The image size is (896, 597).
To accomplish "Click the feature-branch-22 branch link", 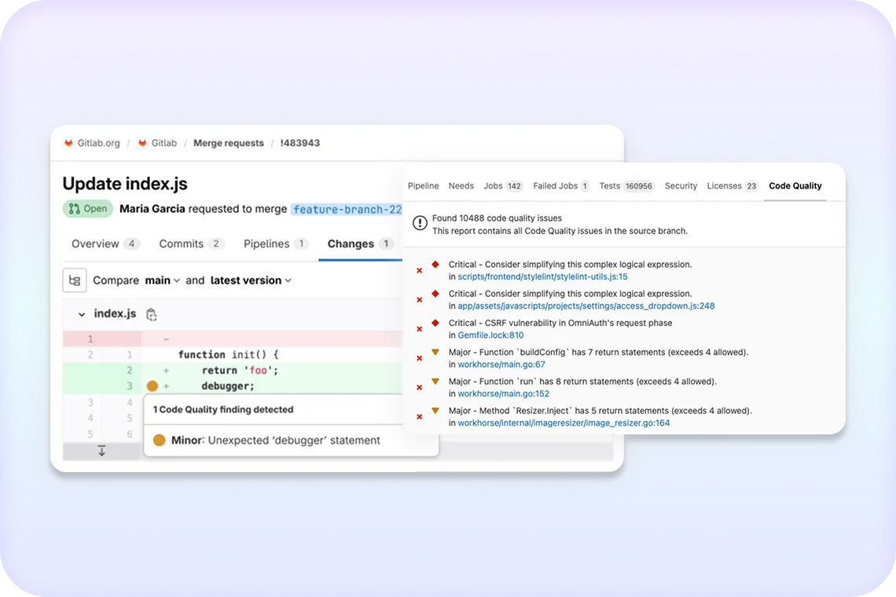I will click(x=347, y=210).
